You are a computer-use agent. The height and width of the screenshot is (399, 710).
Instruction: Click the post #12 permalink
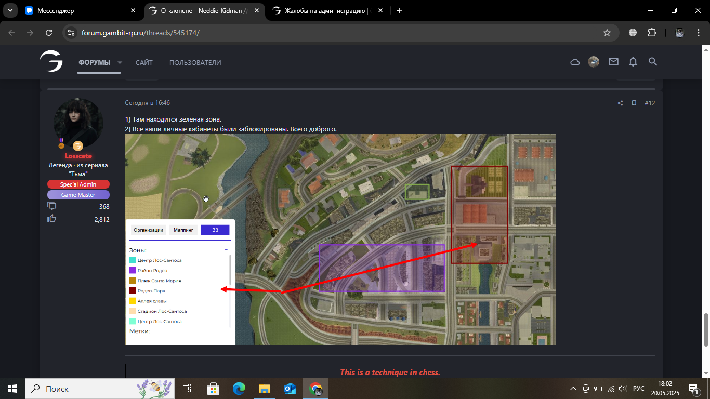click(650, 103)
